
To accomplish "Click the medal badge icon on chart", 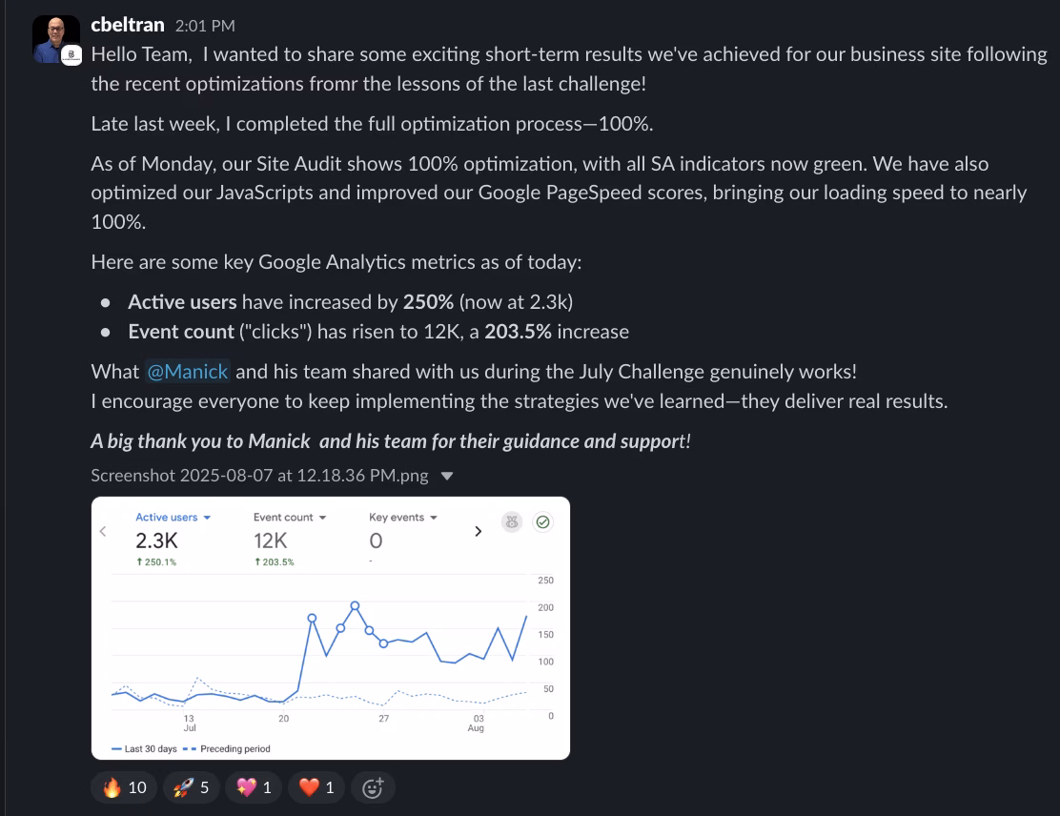I will coord(512,521).
